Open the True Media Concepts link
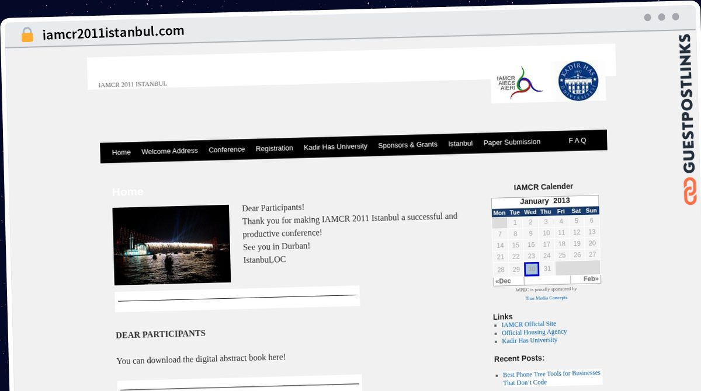The image size is (701, 391). point(546,298)
